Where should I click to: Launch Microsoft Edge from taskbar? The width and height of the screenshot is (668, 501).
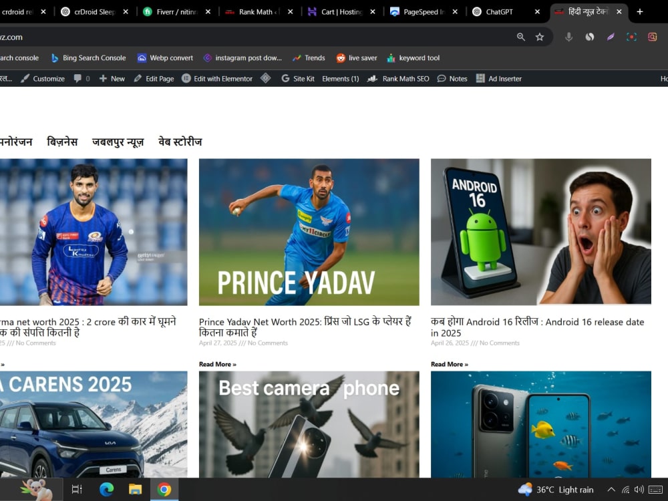106,490
